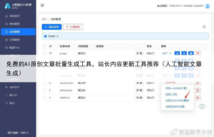Collapse the sidebar with the hamburger icon
The image size is (214, 137).
(42, 5)
